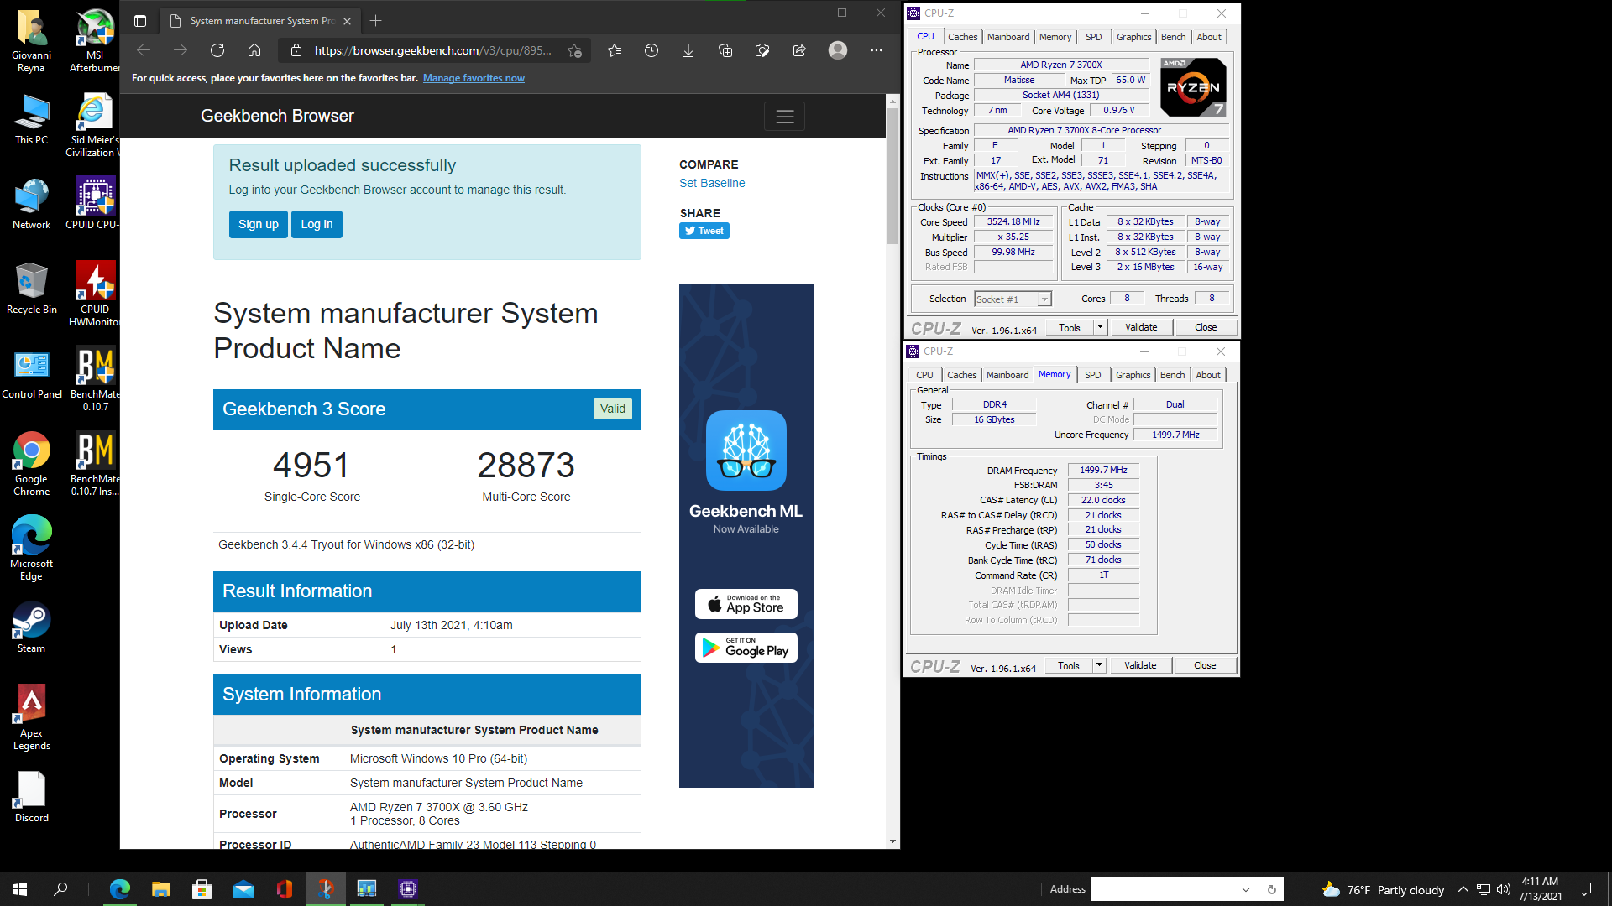The image size is (1612, 906).
Task: Open the Downloads icon in Edge
Action: point(688,50)
